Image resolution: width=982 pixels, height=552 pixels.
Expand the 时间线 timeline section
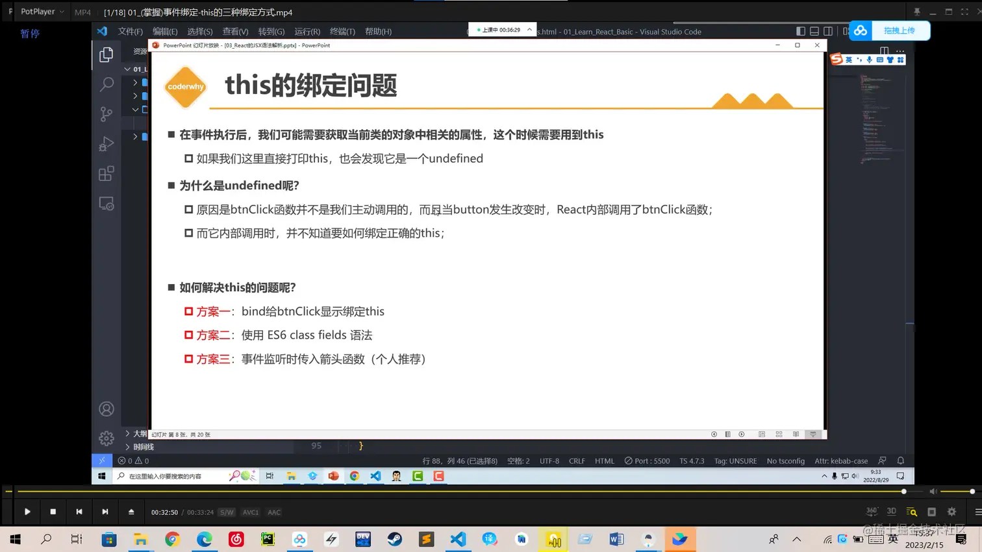[x=127, y=447]
